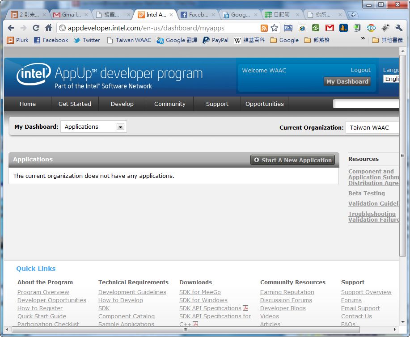Click the horizontal scrollbar right arrow
Image resolution: width=410 pixels, height=337 pixels.
[x=395, y=330]
